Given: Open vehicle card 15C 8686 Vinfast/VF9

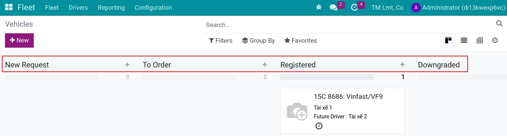Looking at the screenshot, I should coord(343,111).
